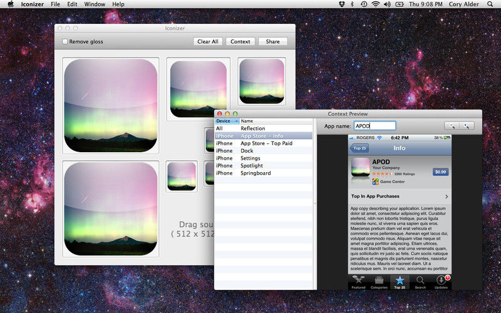Tap the $0.99 price button
The height and width of the screenshot is (313, 501).
tap(441, 172)
